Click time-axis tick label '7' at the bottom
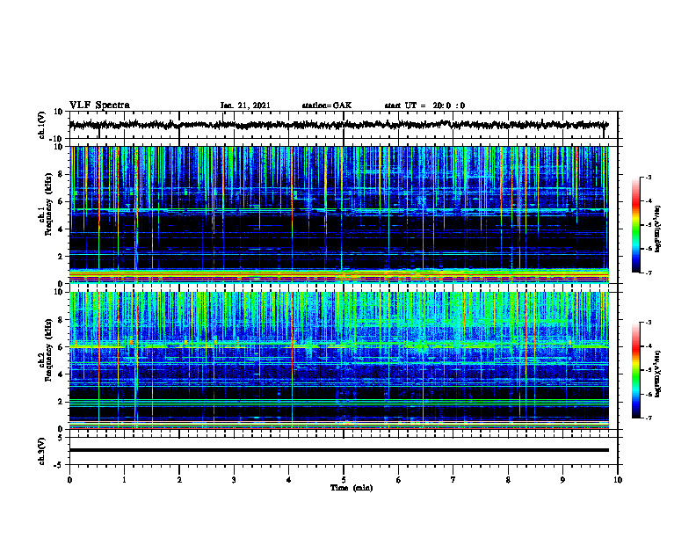This screenshot has width=696, height=538. tap(453, 480)
